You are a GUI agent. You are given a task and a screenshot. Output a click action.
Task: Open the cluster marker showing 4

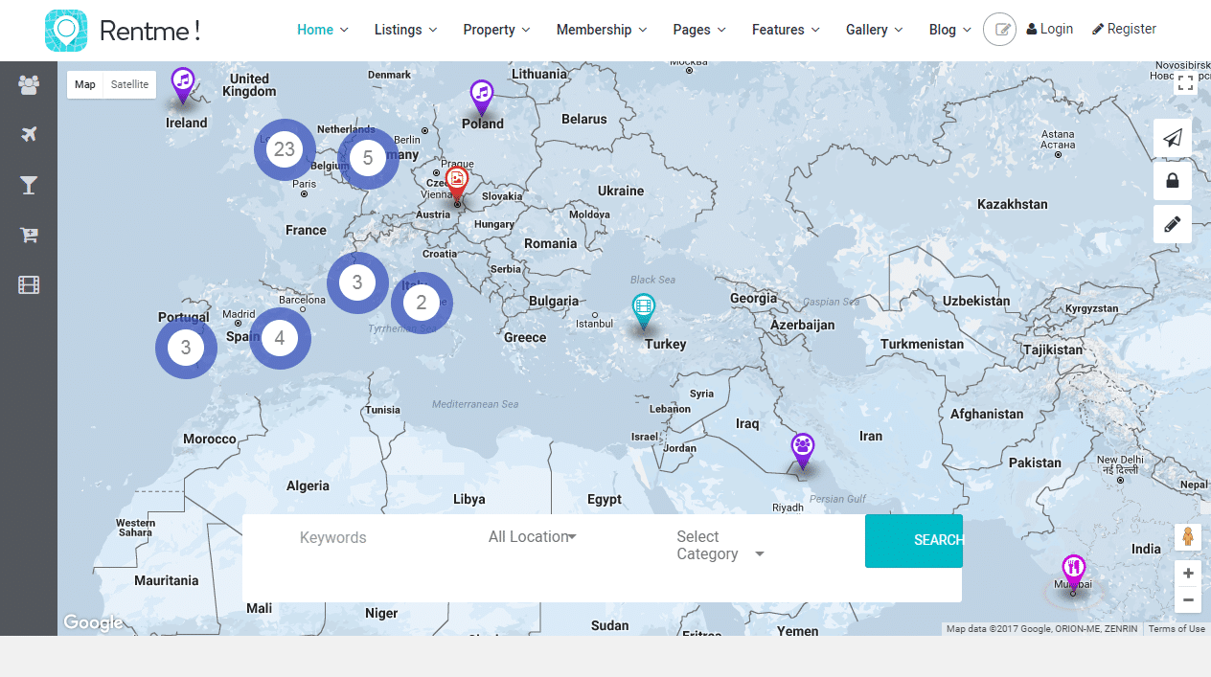[280, 338]
